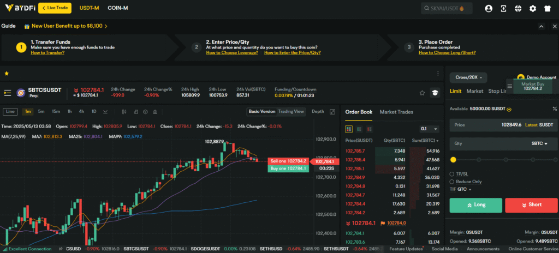This screenshot has height=253, width=559.
Task: Click the Demo Account coin icon
Action: [520, 77]
